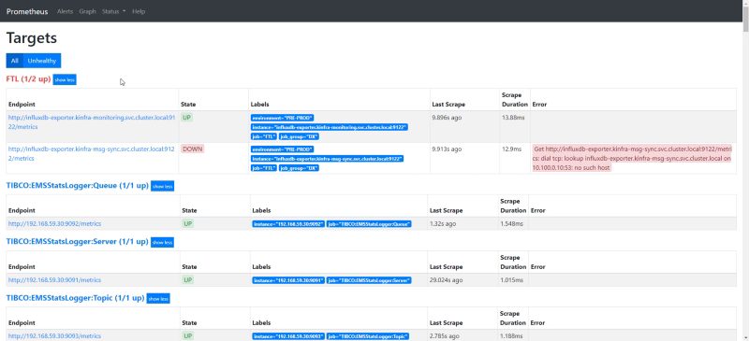
Task: Open influxdb-exporter.kinfra-msg-sync metrics endpoint
Action: (92, 153)
